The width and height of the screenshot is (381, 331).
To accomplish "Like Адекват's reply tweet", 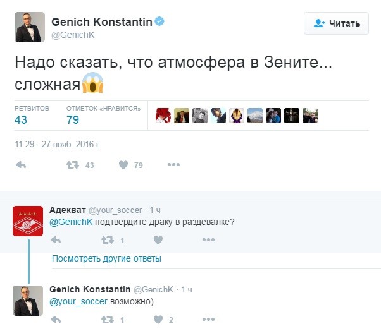I will point(158,240).
